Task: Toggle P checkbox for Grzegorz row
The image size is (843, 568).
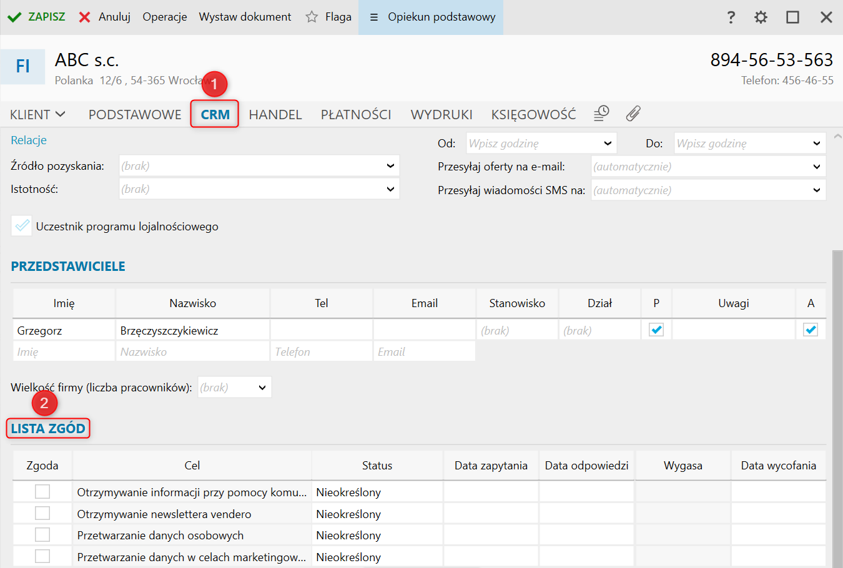Action: [x=656, y=330]
